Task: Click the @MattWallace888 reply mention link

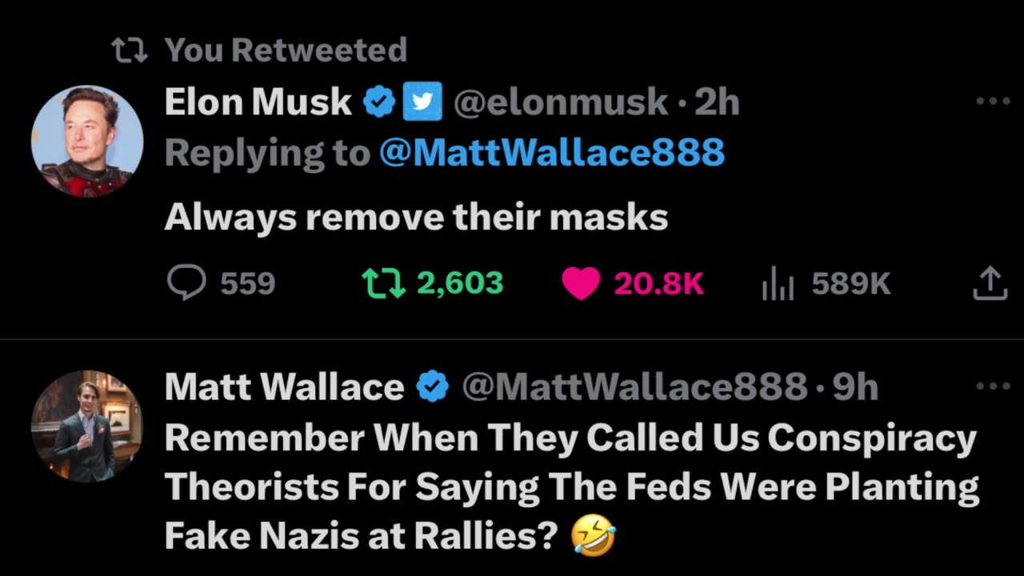Action: (551, 152)
